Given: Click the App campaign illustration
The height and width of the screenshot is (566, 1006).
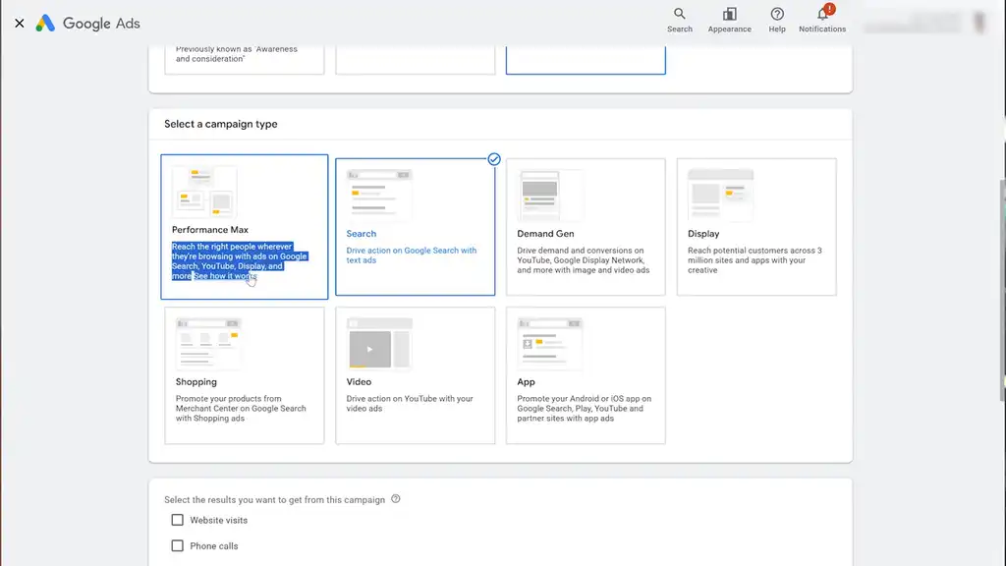Looking at the screenshot, I should (x=550, y=343).
